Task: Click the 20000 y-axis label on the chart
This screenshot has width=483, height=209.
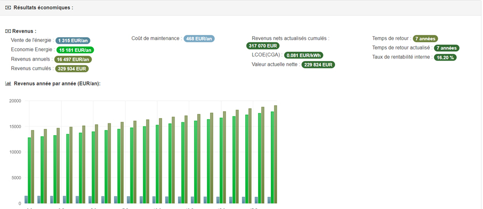Action: (x=15, y=101)
